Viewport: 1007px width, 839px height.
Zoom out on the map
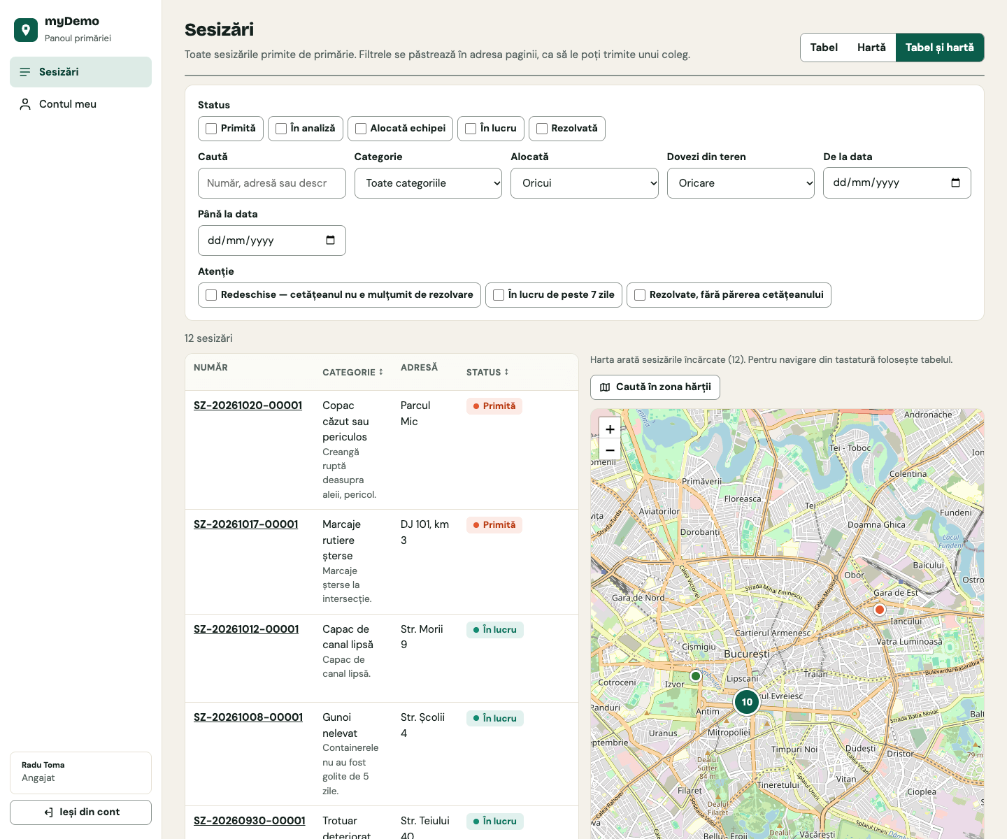610,450
